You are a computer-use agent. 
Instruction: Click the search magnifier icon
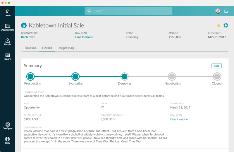point(89,11)
